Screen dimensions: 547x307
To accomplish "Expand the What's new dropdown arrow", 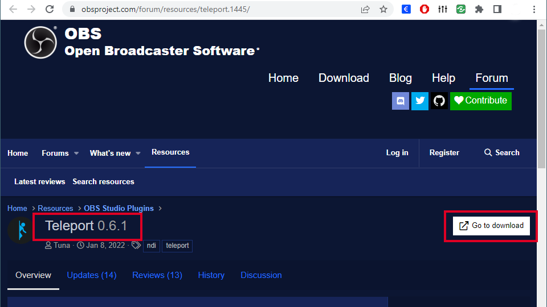I will coord(138,153).
